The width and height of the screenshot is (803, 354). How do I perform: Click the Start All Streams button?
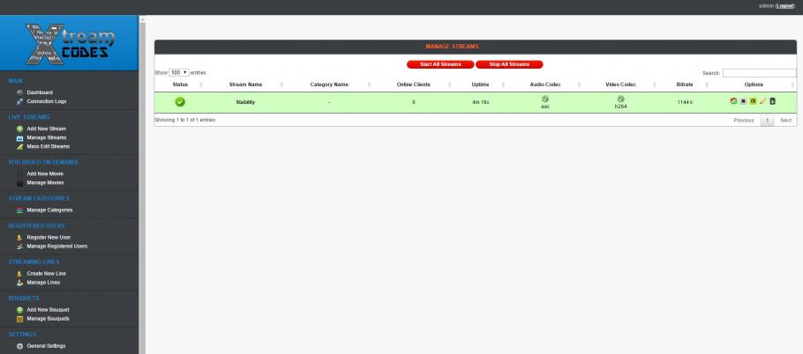[440, 64]
